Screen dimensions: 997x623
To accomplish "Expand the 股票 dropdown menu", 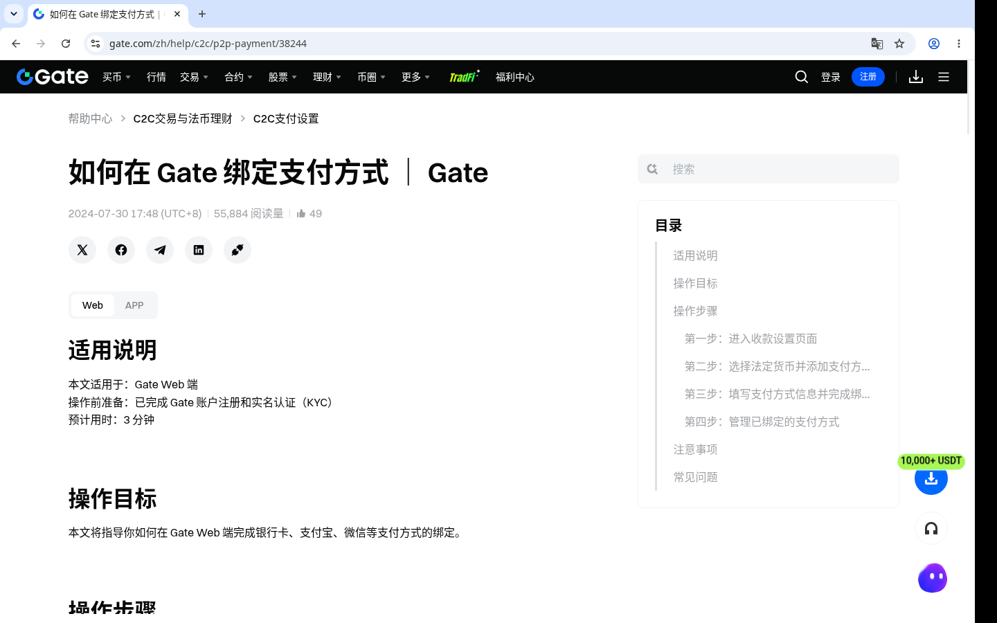I will (x=283, y=77).
